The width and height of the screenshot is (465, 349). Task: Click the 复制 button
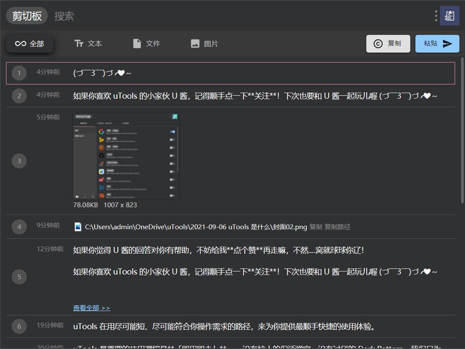388,44
